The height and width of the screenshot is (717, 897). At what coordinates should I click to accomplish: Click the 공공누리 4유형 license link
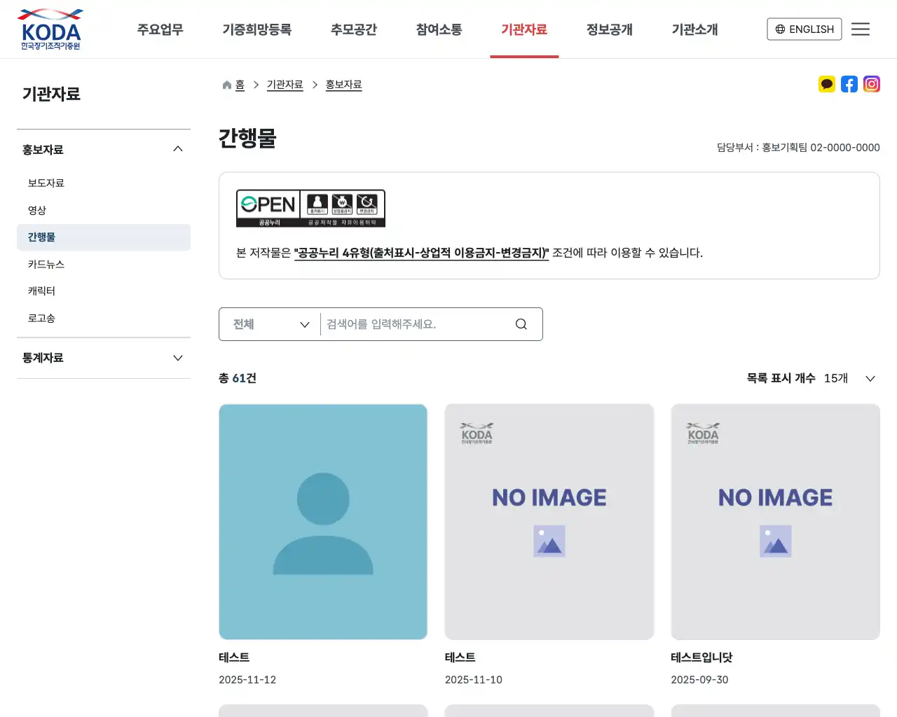point(423,253)
